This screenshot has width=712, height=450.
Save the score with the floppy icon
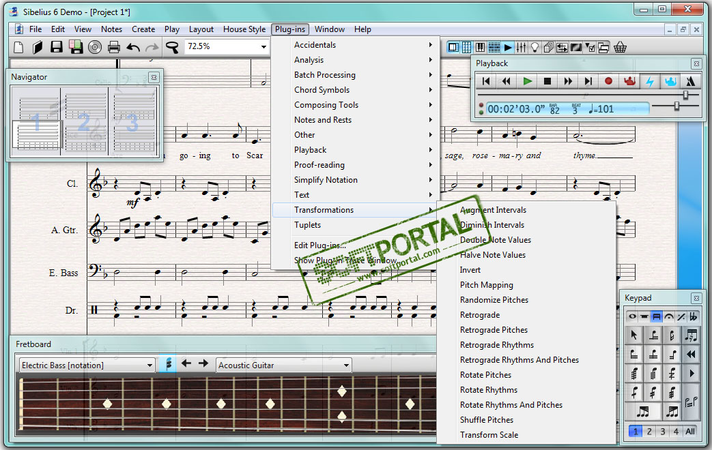tap(56, 47)
